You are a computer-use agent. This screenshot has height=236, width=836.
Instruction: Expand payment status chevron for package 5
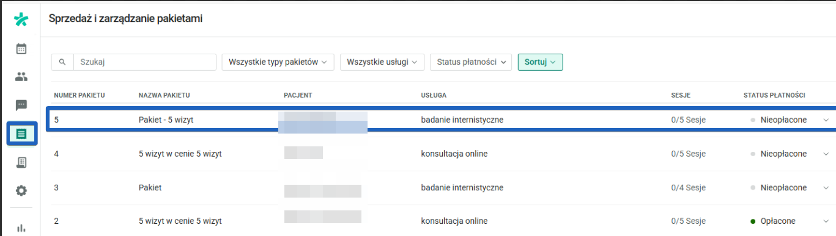826,120
